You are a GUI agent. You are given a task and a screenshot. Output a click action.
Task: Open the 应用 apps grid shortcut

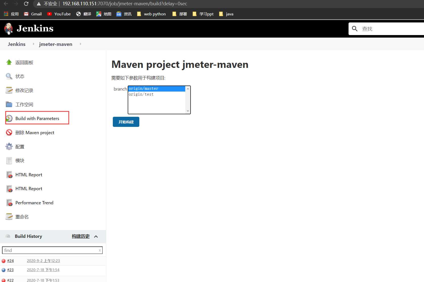pos(11,14)
